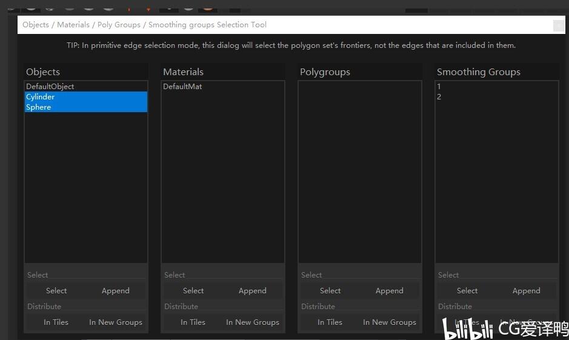569x340 pixels.
Task: Append the Materials selection
Action: [252, 291]
